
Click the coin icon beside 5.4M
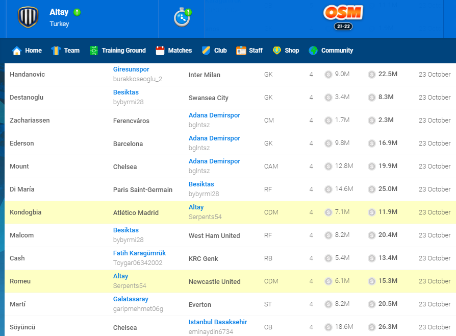328,258
